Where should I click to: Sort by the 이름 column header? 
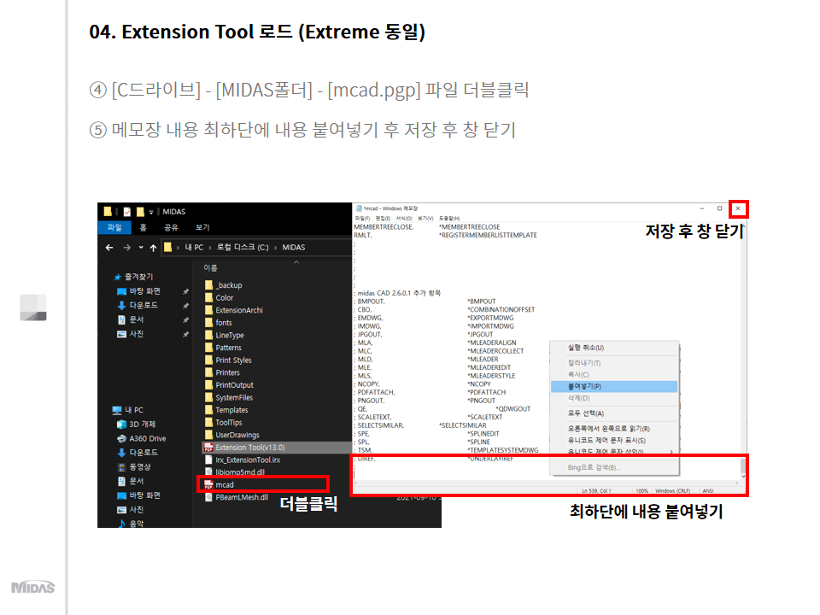[210, 267]
